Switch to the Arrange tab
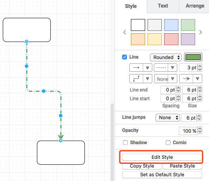 click(195, 6)
